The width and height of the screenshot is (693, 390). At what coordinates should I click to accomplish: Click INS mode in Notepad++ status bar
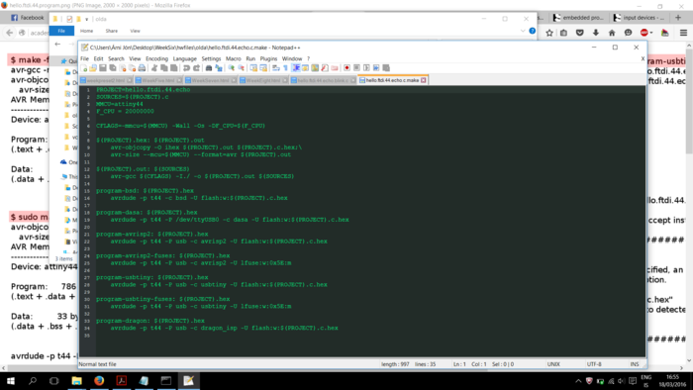(635, 364)
